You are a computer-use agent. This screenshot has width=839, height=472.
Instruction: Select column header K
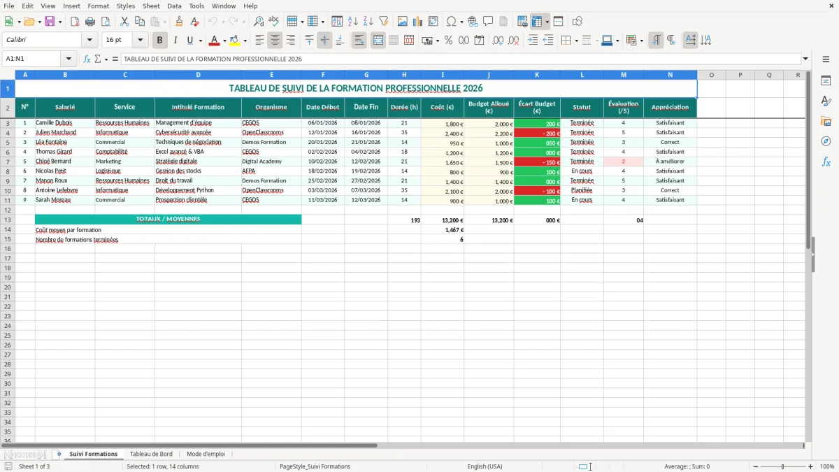pyautogui.click(x=536, y=75)
